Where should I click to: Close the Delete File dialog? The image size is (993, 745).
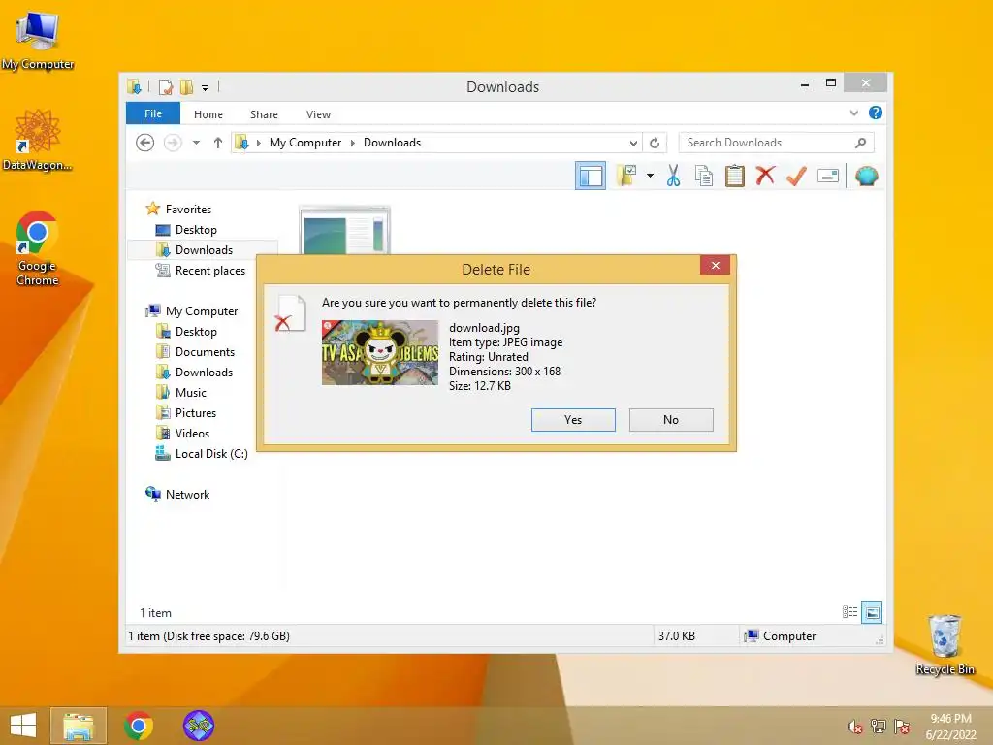coord(715,266)
